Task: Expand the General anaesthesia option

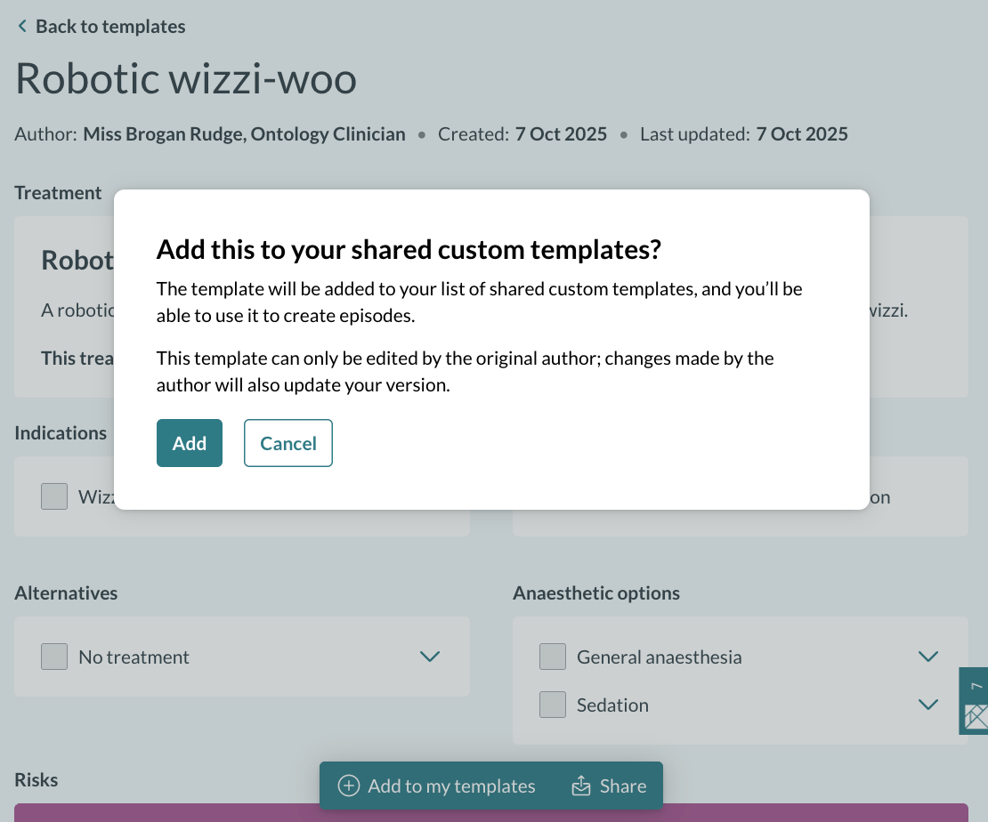Action: point(928,657)
